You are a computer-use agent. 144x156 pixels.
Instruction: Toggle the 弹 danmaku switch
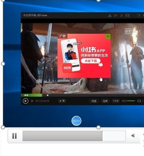coord(62,101)
